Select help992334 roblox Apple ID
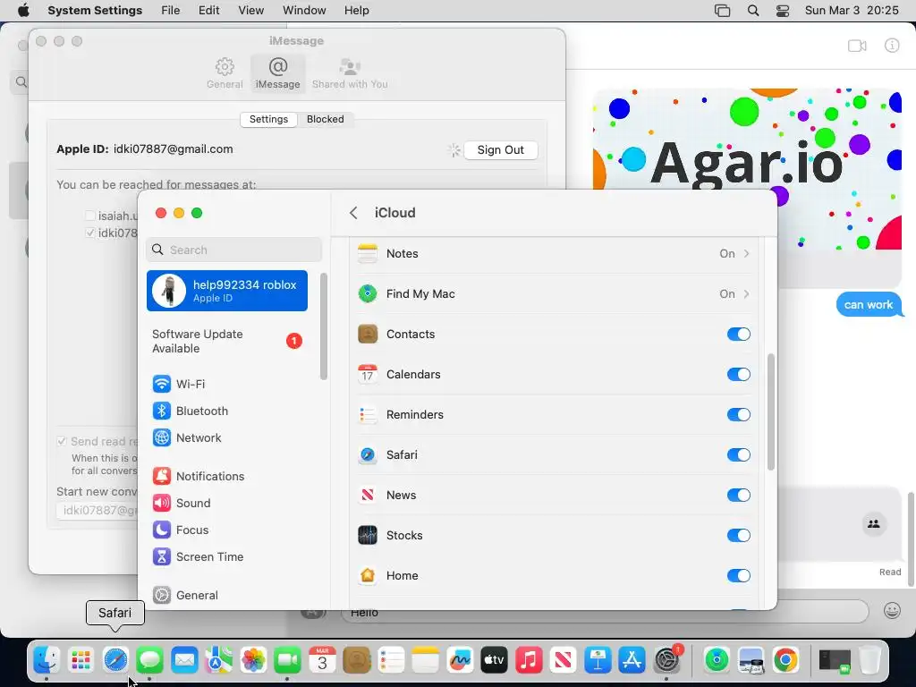916x687 pixels. point(227,291)
